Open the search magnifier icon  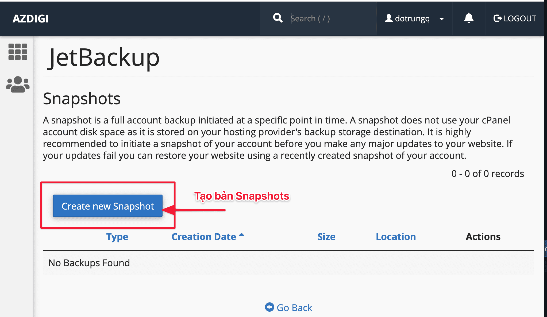pyautogui.click(x=278, y=18)
